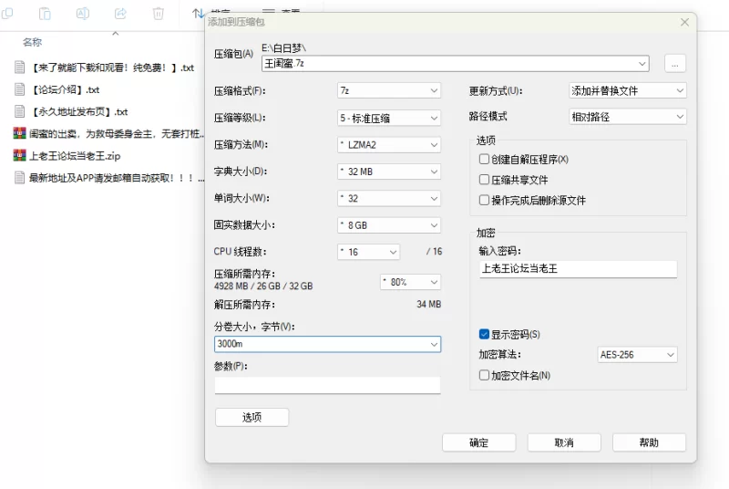Click the 参数 input field
729x489 pixels.
pos(327,385)
